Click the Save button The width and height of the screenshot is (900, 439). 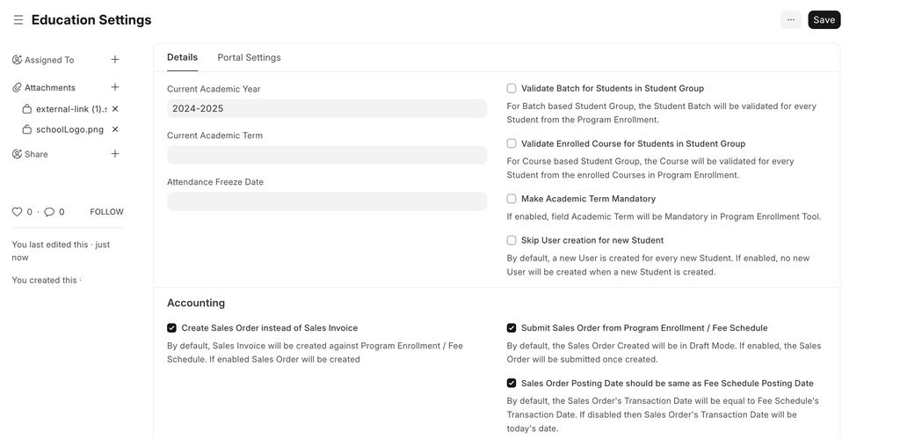point(824,19)
